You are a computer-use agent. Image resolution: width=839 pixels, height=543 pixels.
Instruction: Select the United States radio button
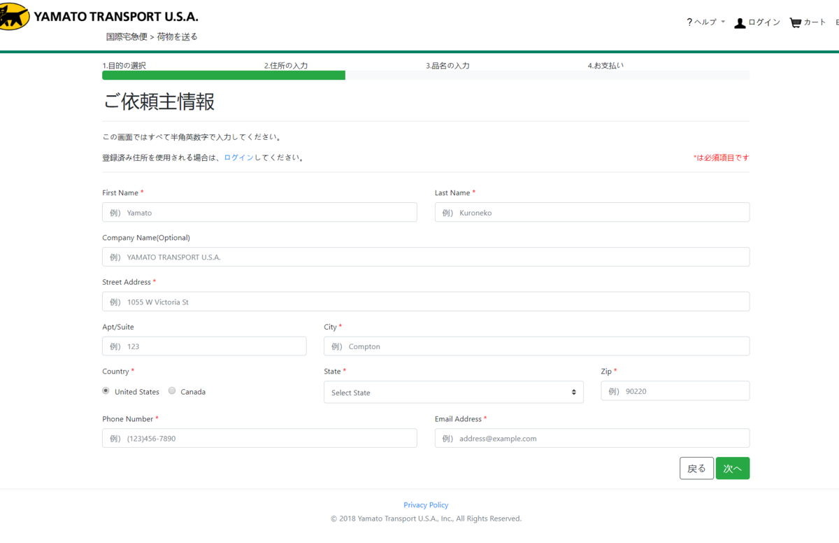[106, 390]
